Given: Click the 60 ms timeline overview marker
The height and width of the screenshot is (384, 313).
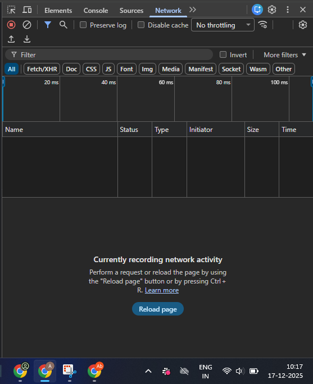Looking at the screenshot, I should [166, 83].
